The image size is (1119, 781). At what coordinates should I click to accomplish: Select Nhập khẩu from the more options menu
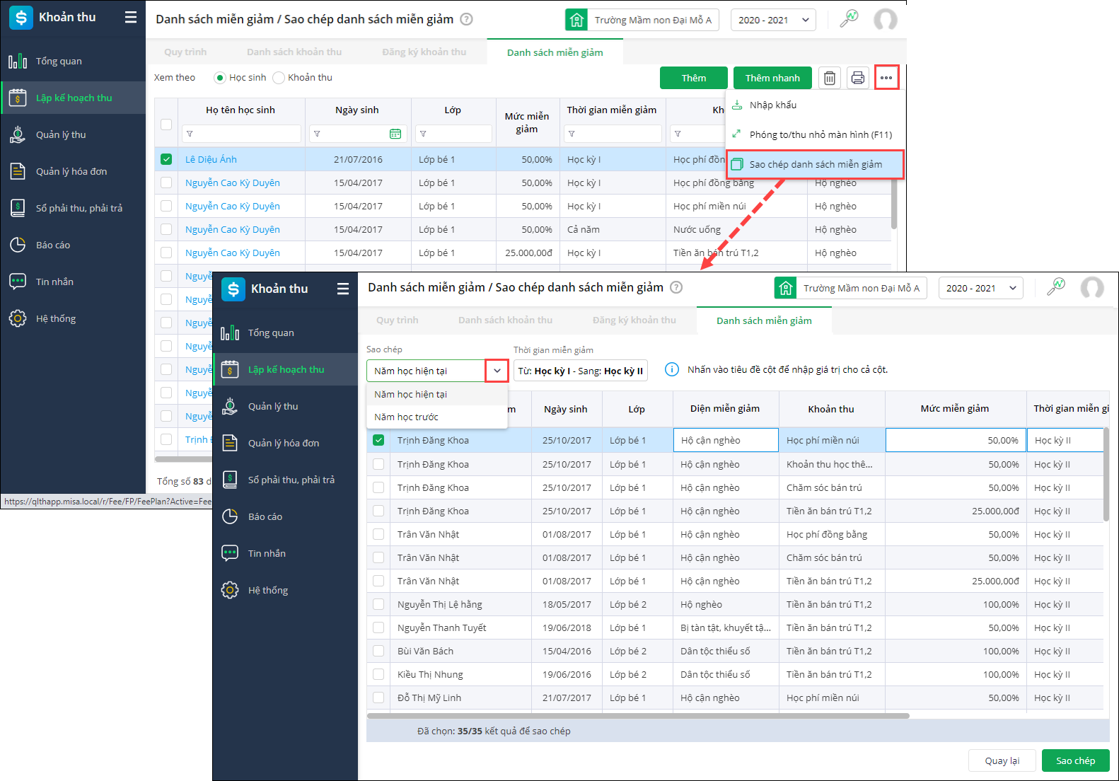coord(816,105)
